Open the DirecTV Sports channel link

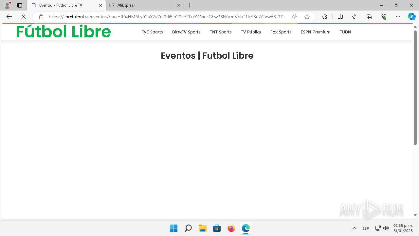[186, 32]
